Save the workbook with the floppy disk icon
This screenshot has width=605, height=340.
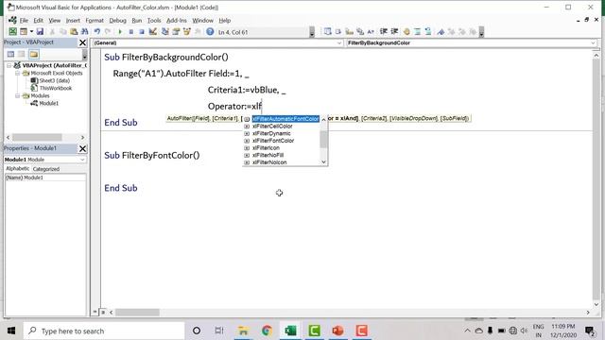coord(40,32)
